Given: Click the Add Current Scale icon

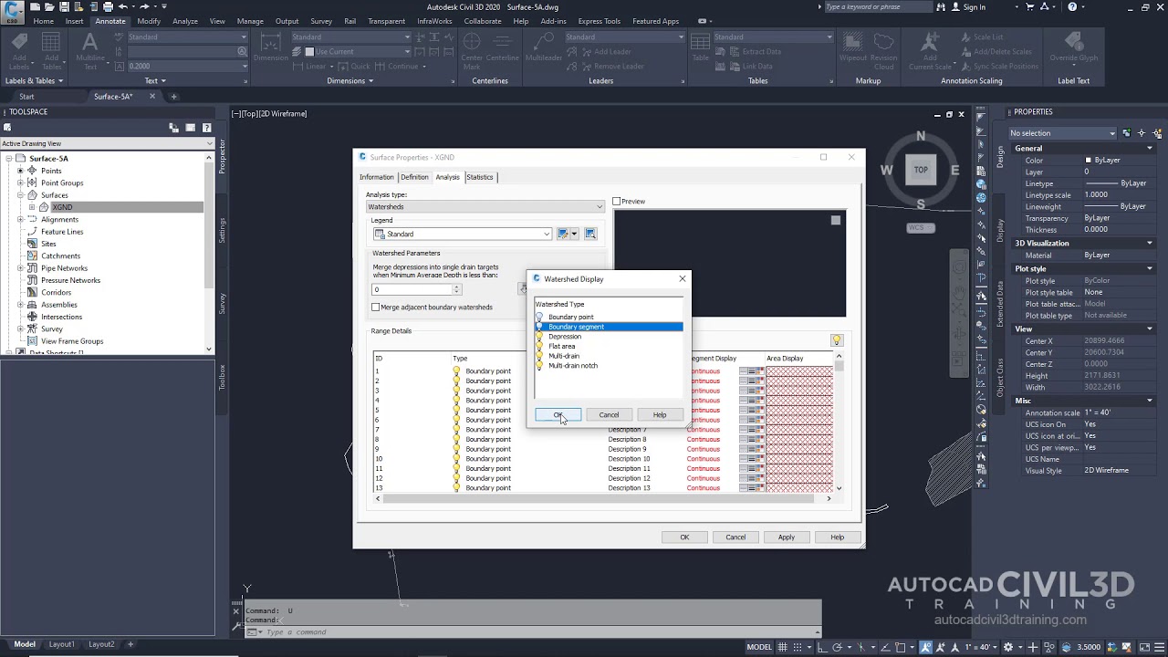Looking at the screenshot, I should [930, 51].
